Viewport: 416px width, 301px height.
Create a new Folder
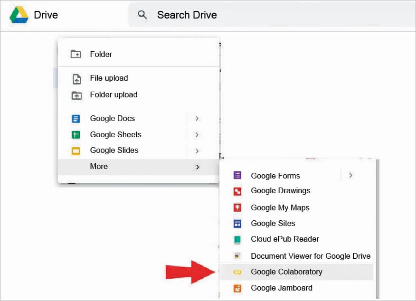click(x=101, y=54)
